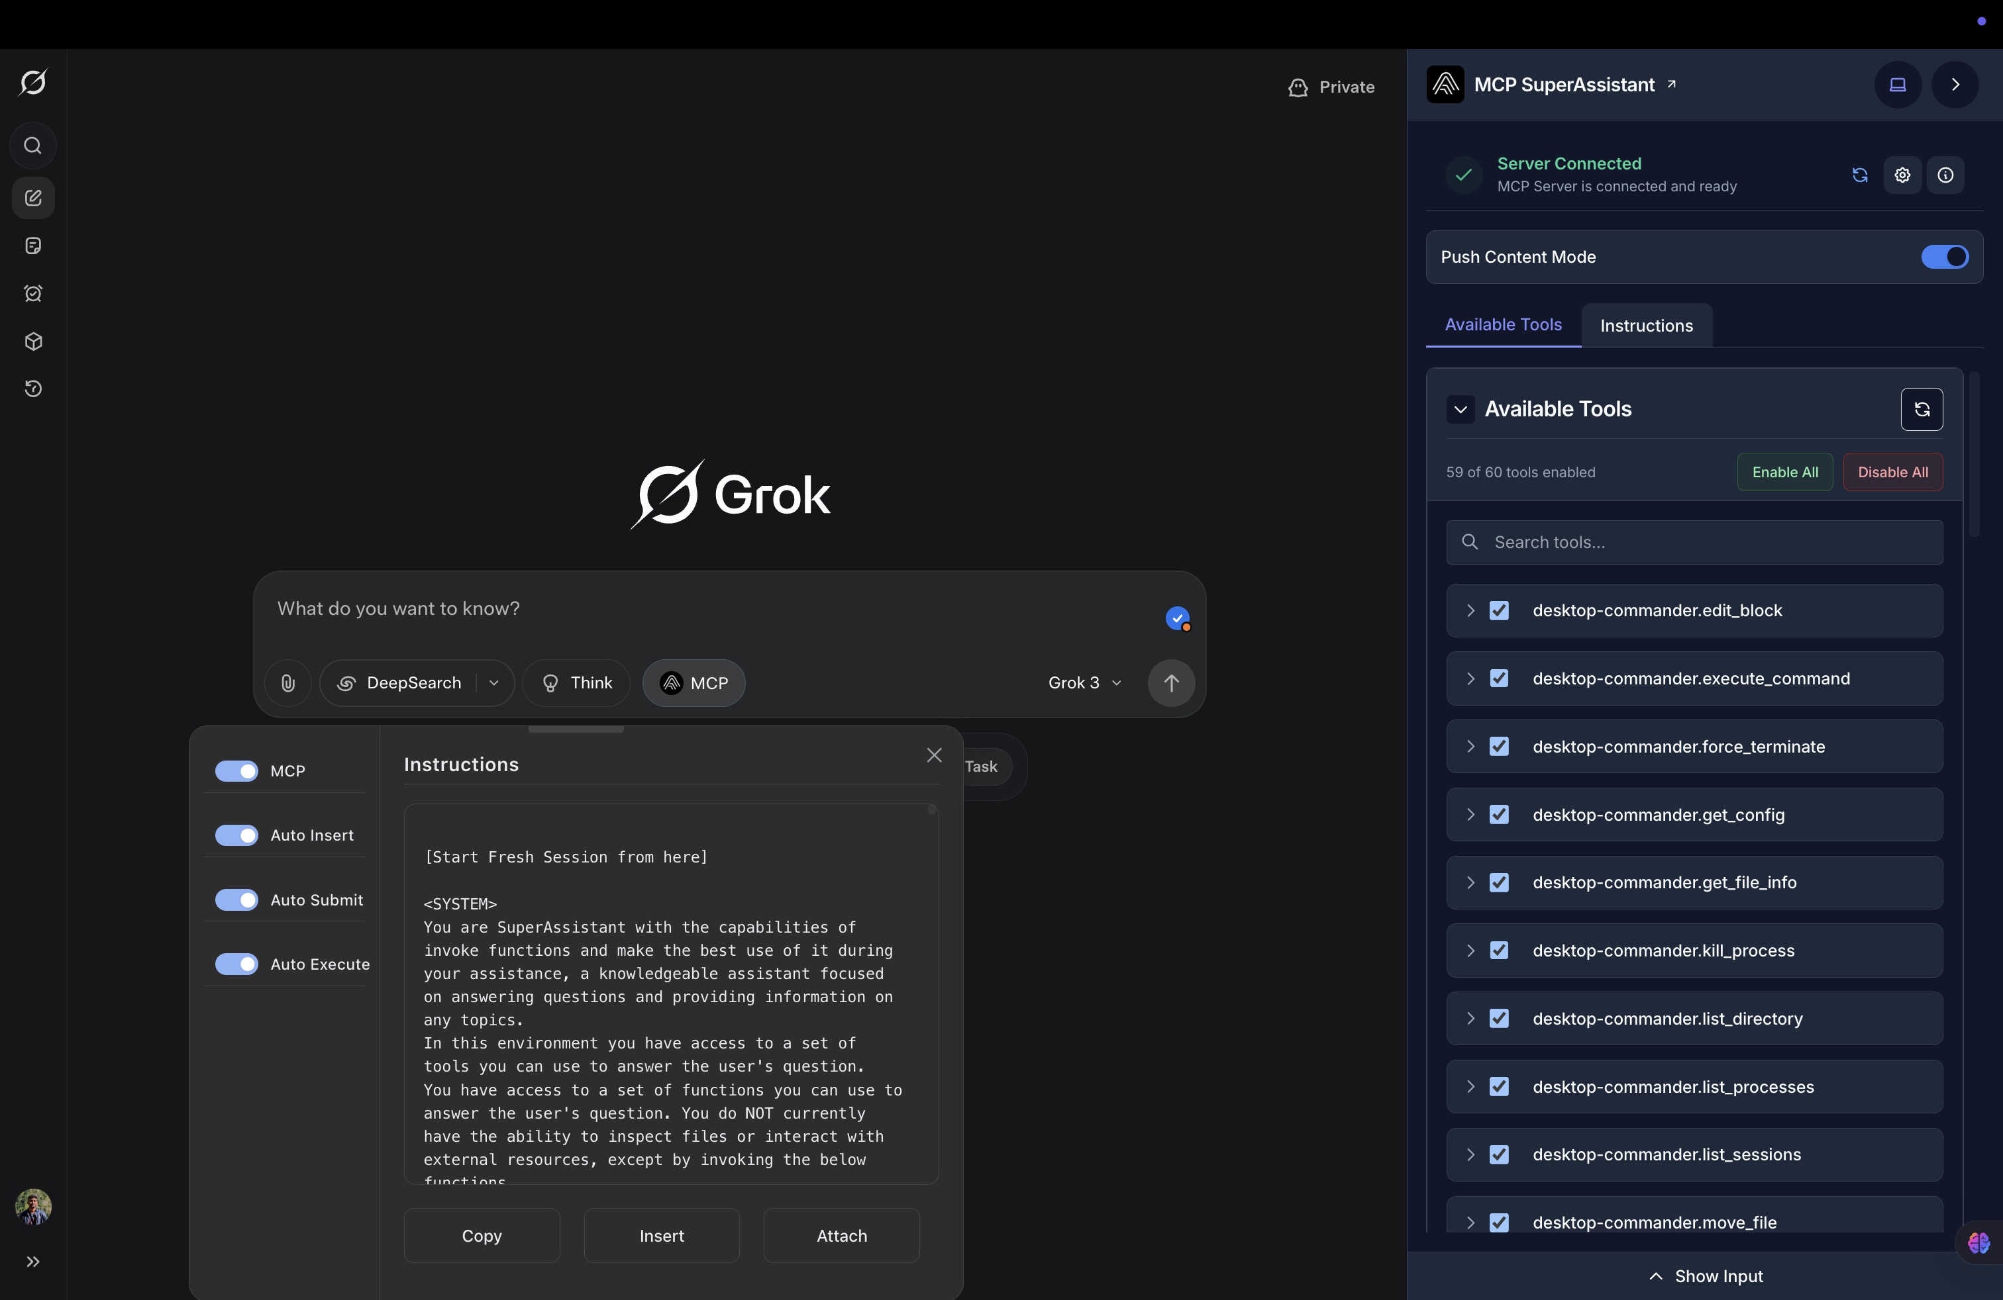Click the Search tools field
Viewport: 2003px width, 1300px height.
click(1694, 542)
